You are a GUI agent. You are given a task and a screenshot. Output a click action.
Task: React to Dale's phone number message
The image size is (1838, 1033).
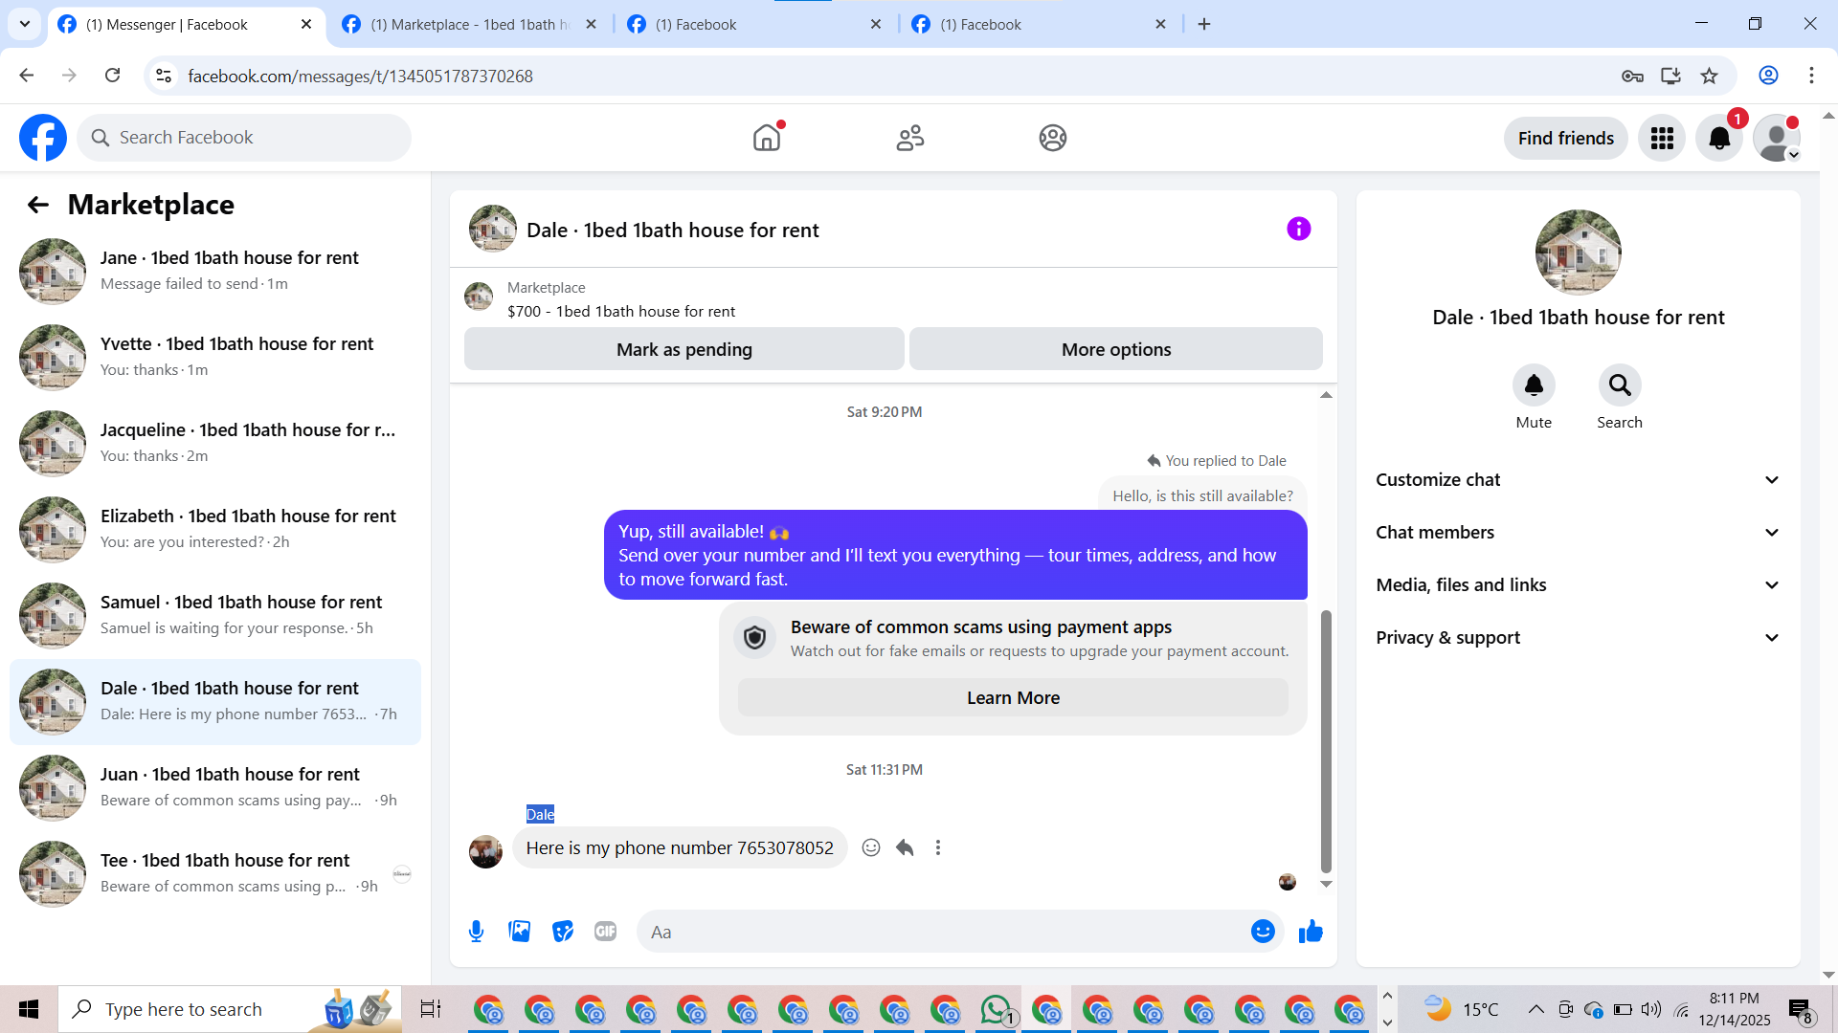pos(870,847)
